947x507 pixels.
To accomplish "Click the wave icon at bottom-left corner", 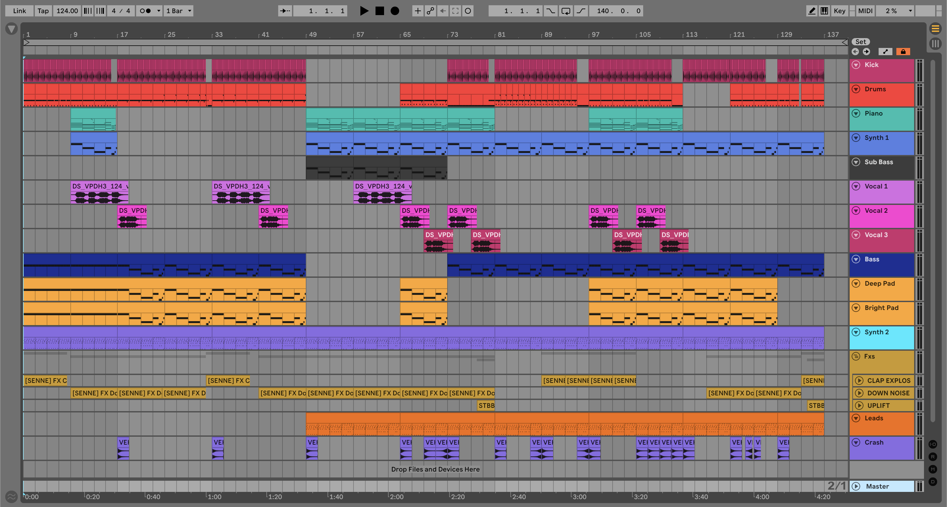I will (12, 497).
